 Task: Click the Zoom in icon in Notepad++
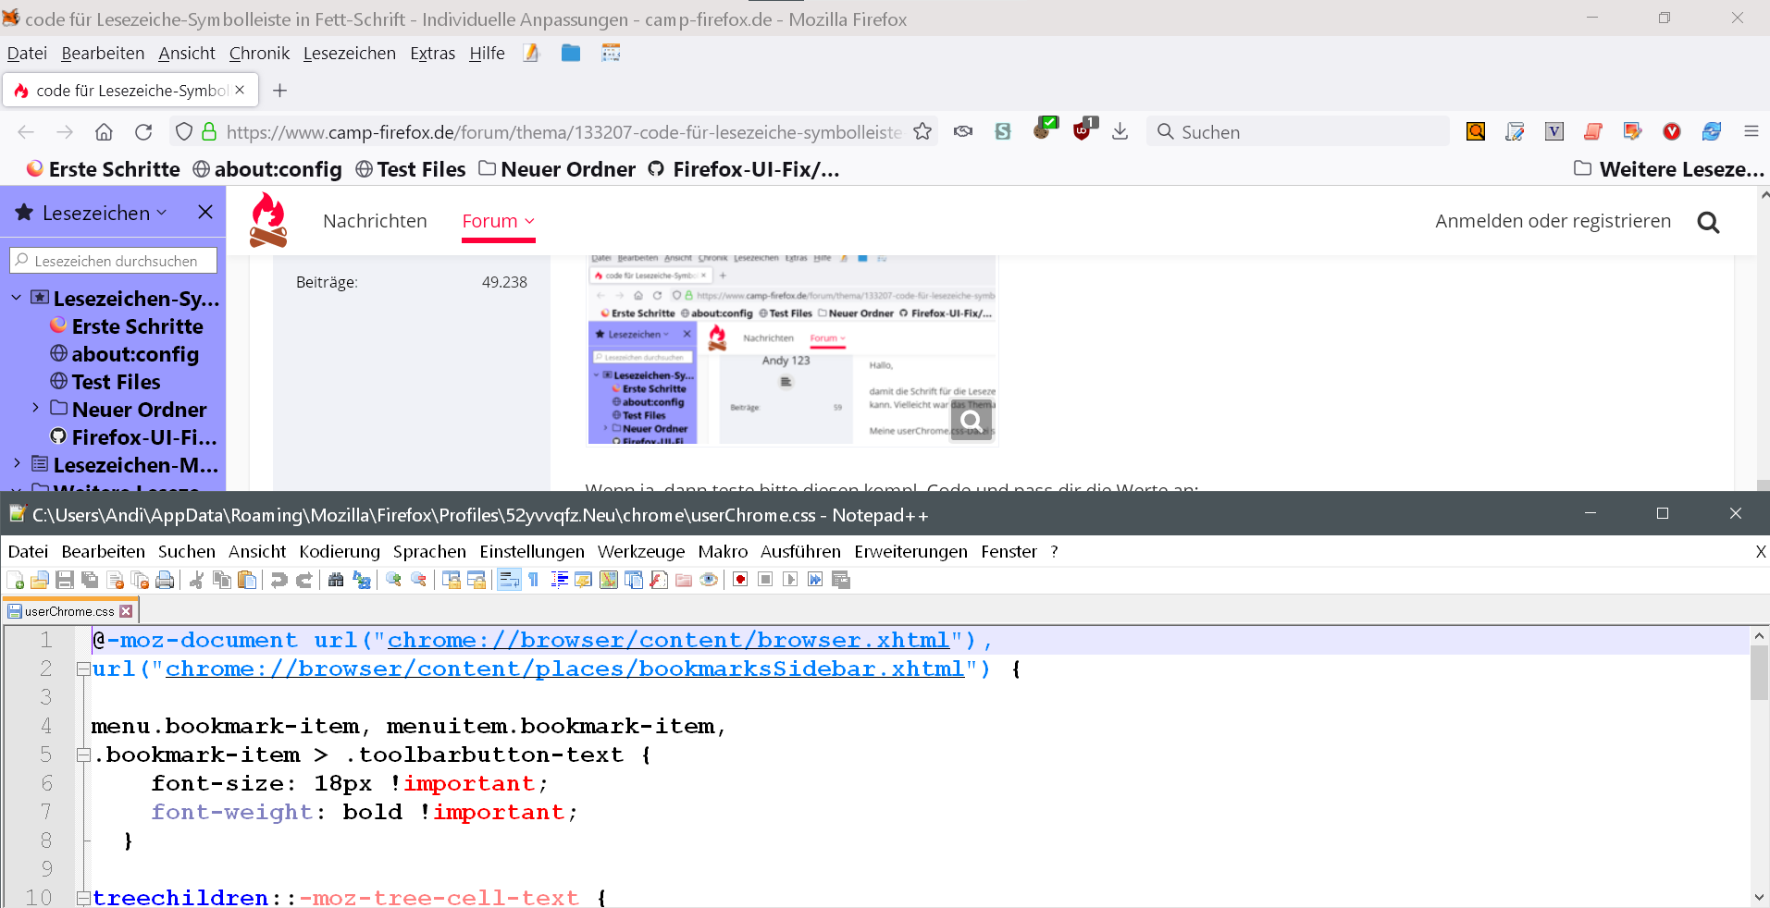(394, 580)
